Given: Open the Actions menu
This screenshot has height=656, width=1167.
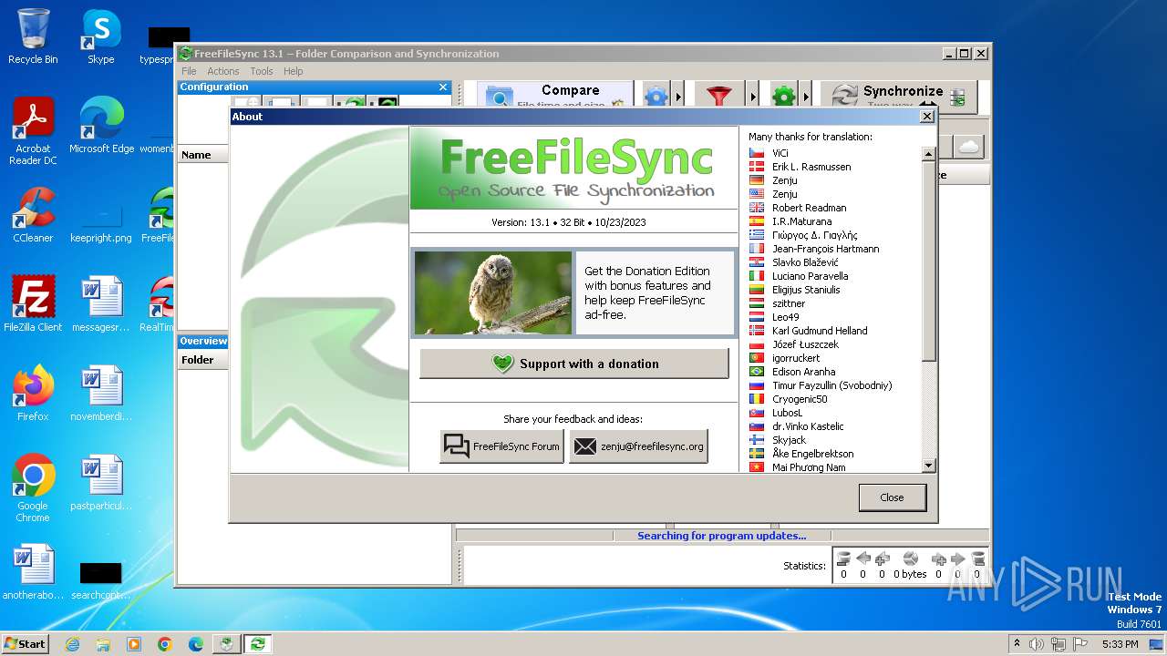Looking at the screenshot, I should pyautogui.click(x=222, y=71).
